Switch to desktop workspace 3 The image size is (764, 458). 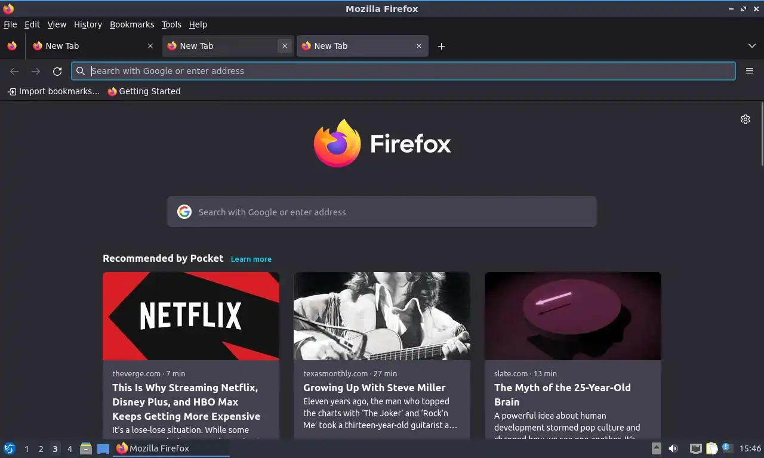(55, 449)
